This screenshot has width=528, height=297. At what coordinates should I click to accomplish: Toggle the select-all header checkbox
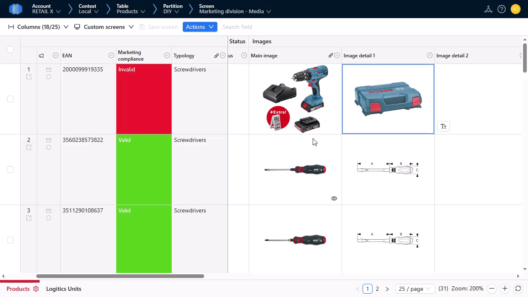pyautogui.click(x=10, y=49)
